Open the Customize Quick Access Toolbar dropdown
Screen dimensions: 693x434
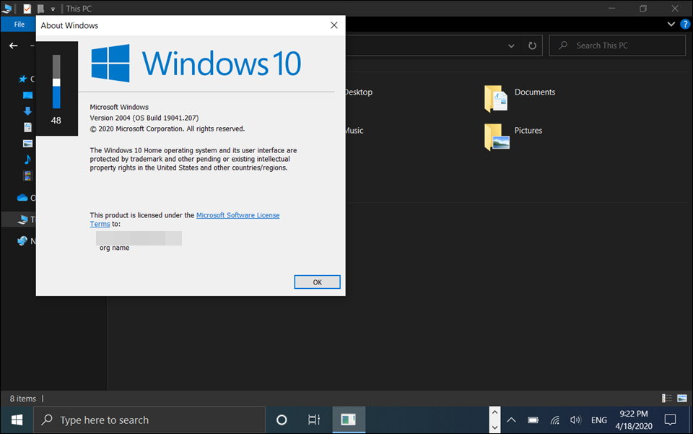pos(53,9)
